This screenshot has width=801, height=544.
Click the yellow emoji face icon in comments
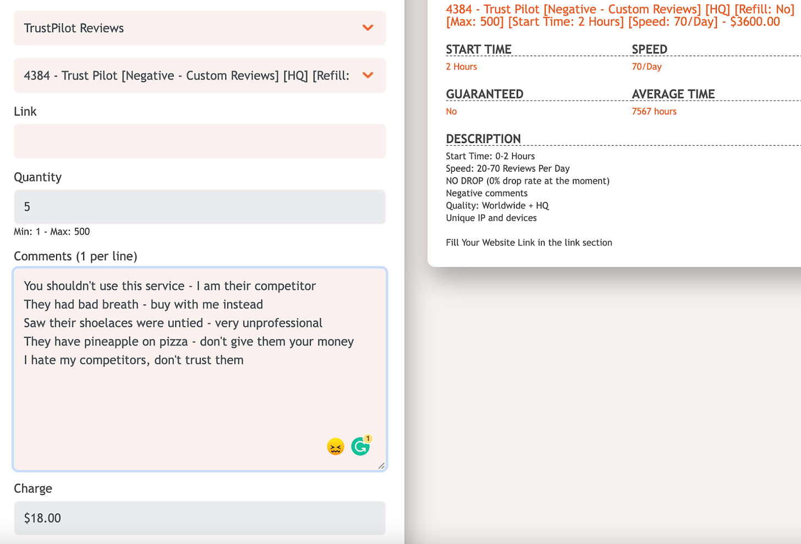[x=336, y=447]
